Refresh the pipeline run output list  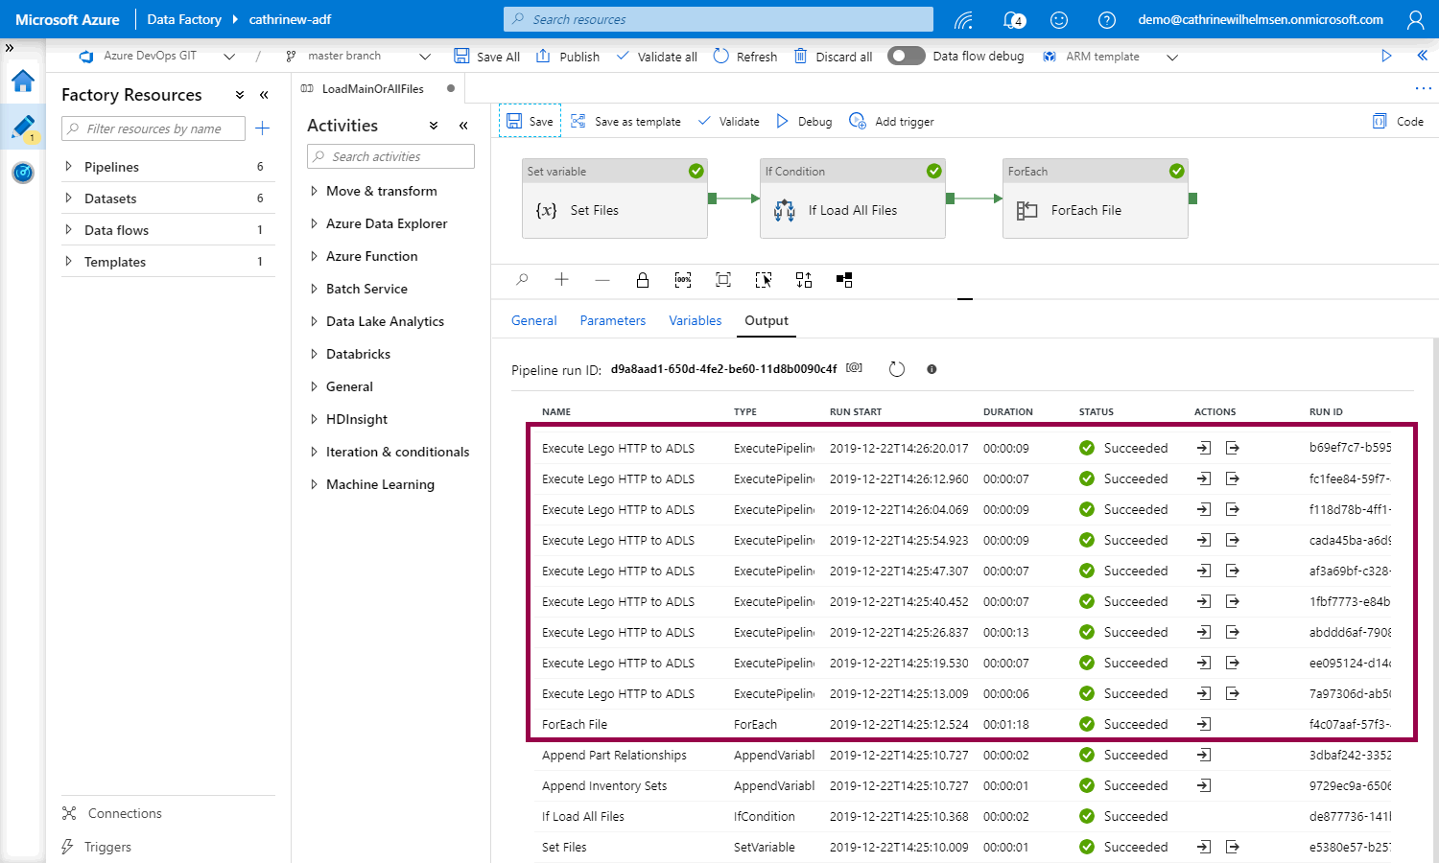point(897,369)
